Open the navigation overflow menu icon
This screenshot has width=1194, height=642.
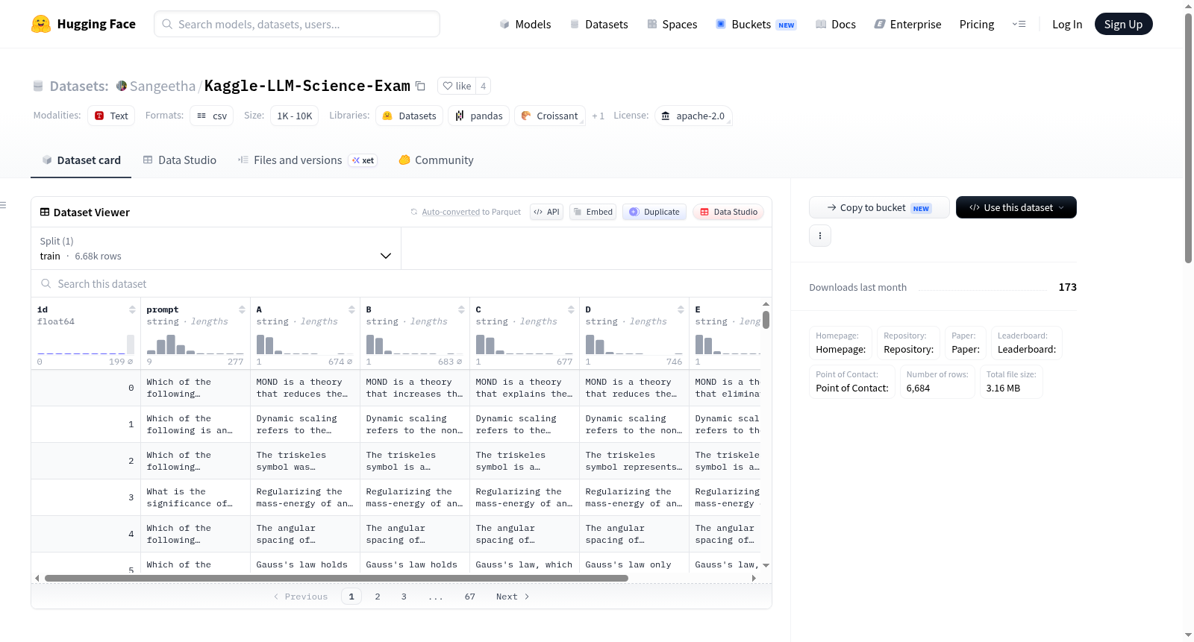click(1019, 24)
